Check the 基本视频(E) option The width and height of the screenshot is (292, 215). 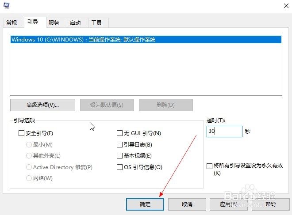coord(119,156)
